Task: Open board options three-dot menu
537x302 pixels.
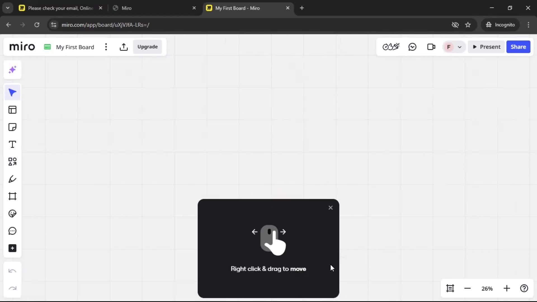Action: [x=106, y=47]
